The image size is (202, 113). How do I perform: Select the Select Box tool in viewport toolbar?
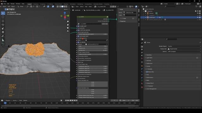pos(3,13)
